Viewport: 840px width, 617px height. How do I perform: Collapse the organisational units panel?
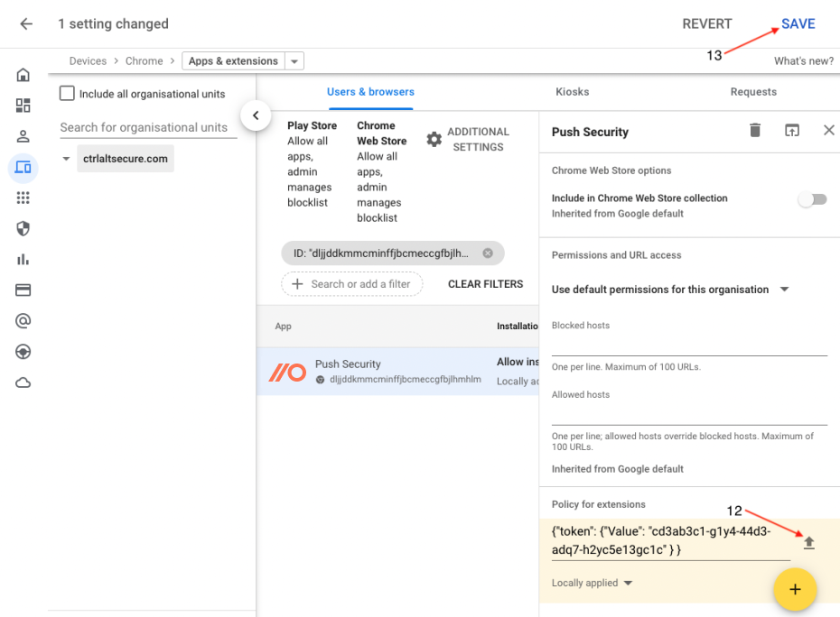pyautogui.click(x=256, y=115)
